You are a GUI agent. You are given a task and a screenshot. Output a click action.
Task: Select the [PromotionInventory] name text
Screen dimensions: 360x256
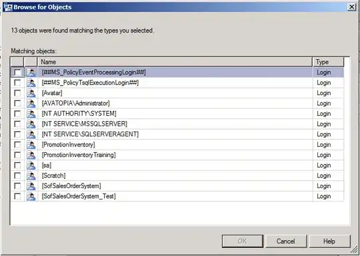pyautogui.click(x=69, y=145)
